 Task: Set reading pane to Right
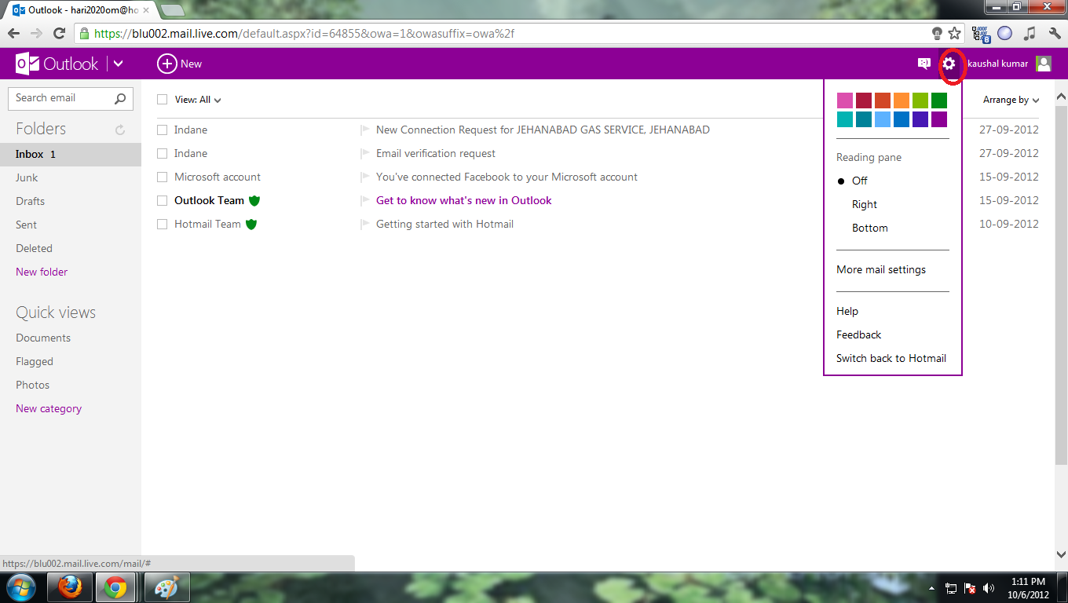click(x=865, y=204)
